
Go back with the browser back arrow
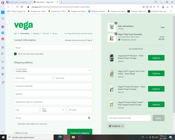(x=8, y=7)
